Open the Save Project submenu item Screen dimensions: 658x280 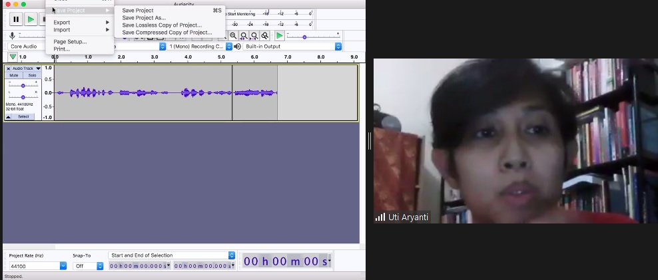coord(80,11)
